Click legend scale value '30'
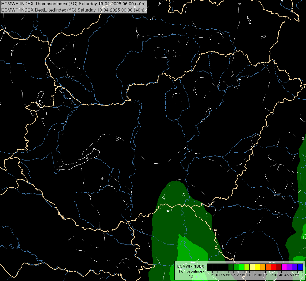The image size is (306, 281). point(249,275)
